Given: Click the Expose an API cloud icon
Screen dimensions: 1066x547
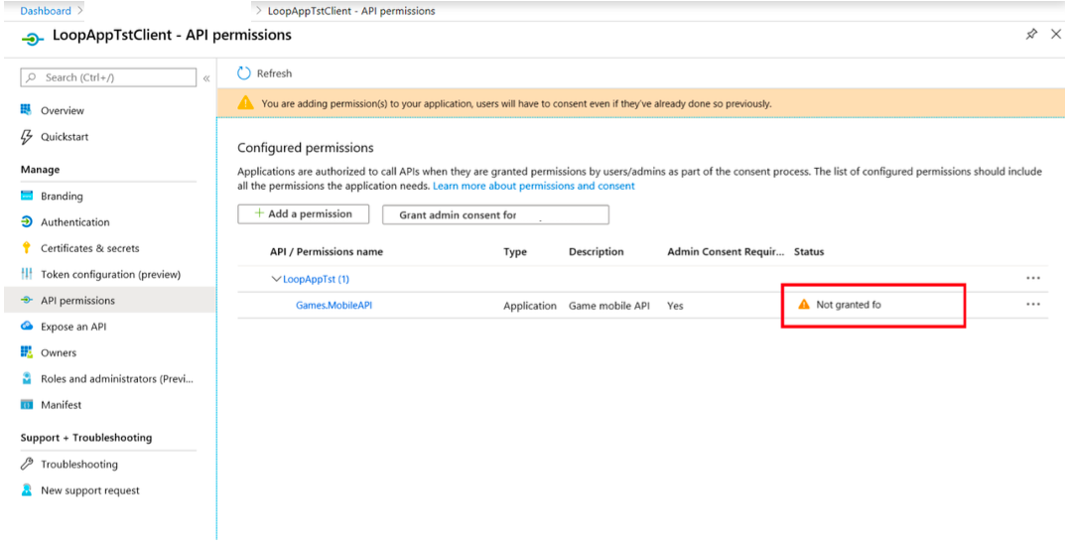Looking at the screenshot, I should coord(27,327).
